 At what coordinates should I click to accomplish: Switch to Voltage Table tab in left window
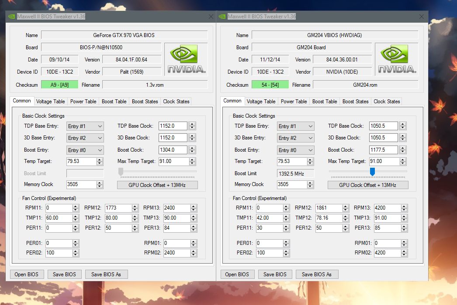(x=50, y=102)
